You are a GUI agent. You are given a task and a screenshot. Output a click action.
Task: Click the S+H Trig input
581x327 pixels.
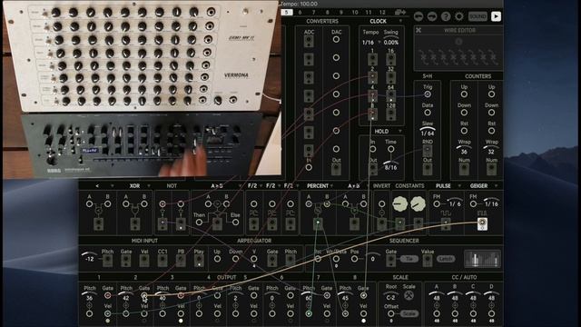point(428,94)
